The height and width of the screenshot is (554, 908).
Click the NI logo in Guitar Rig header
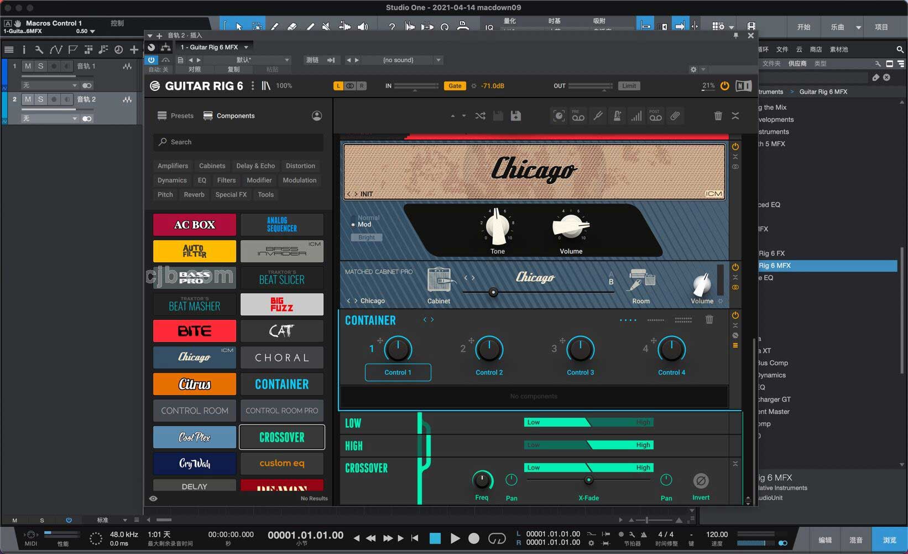coord(743,86)
